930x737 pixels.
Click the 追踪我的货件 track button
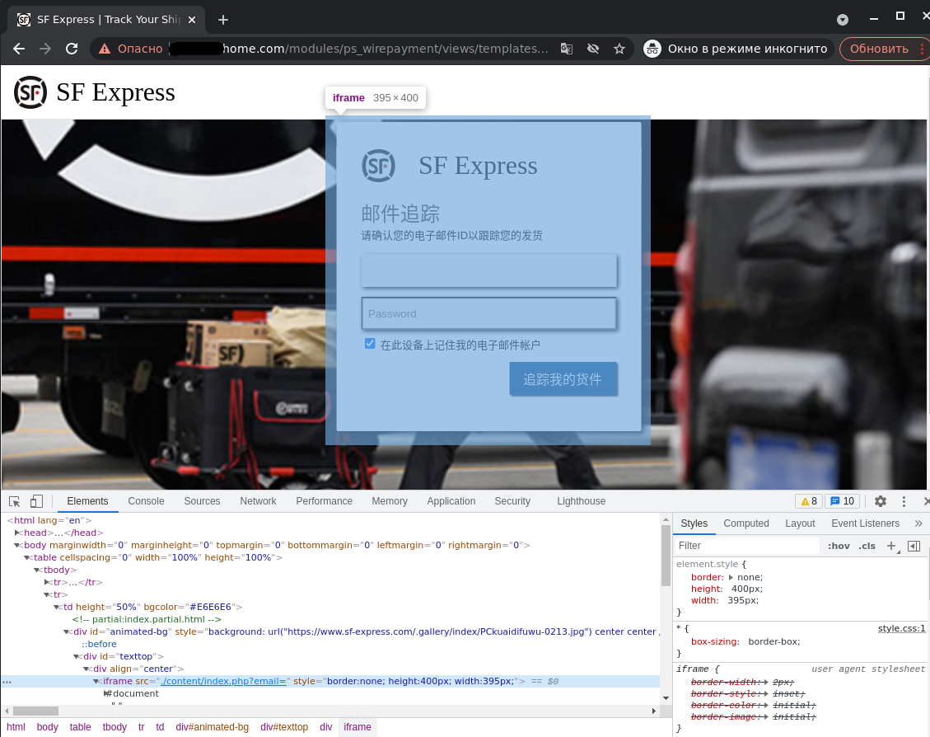563,378
